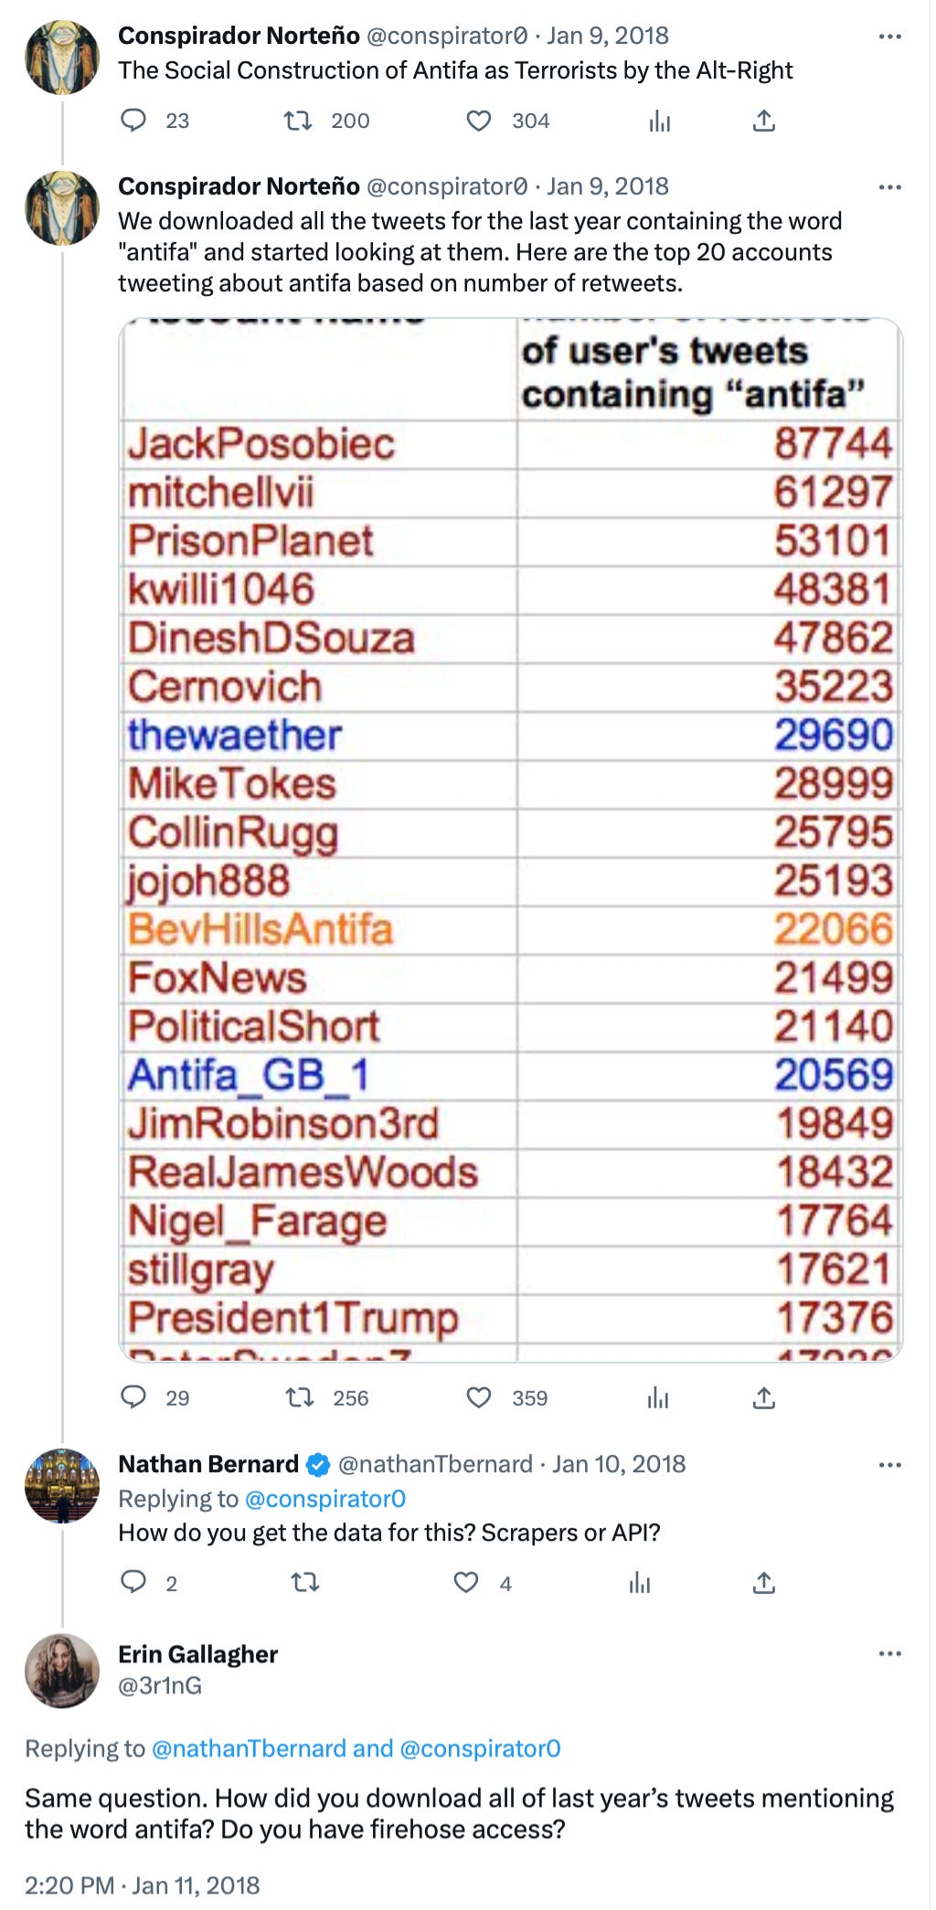View analytics for the top-20 accounts tweet
The image size is (936, 1910).
point(658,1397)
